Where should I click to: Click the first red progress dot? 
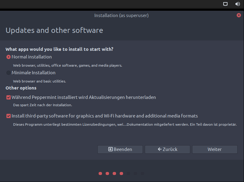click(x=100, y=173)
